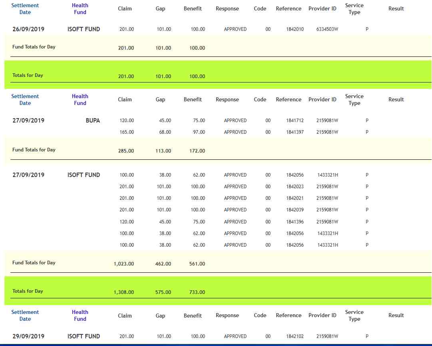Image resolution: width=432 pixels, height=346 pixels.
Task: Select reference number 1842010
Action: click(295, 29)
